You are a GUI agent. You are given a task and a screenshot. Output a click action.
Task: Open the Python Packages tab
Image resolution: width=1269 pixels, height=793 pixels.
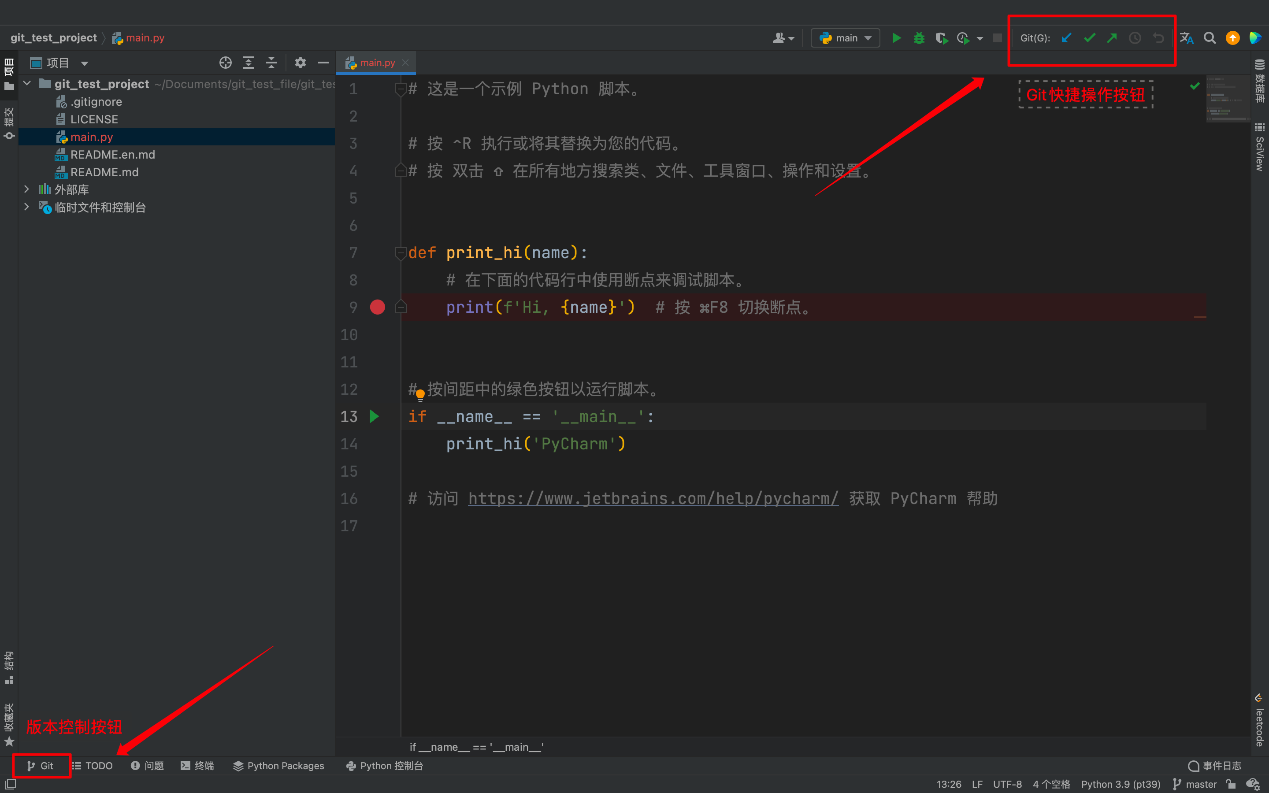(278, 766)
